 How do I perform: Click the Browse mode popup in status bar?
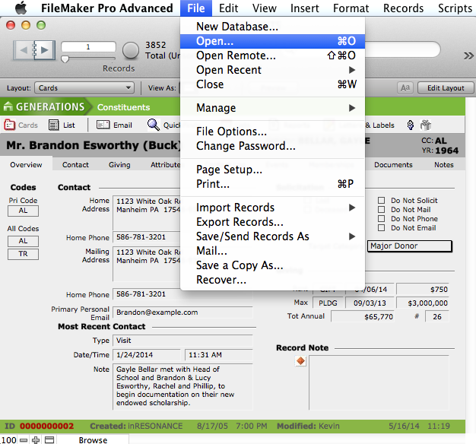pos(93,439)
